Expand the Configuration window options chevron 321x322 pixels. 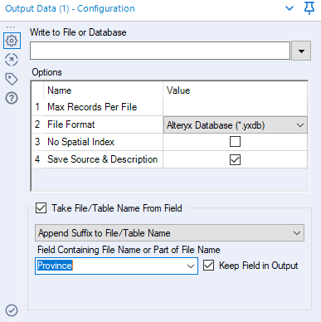pos(289,8)
